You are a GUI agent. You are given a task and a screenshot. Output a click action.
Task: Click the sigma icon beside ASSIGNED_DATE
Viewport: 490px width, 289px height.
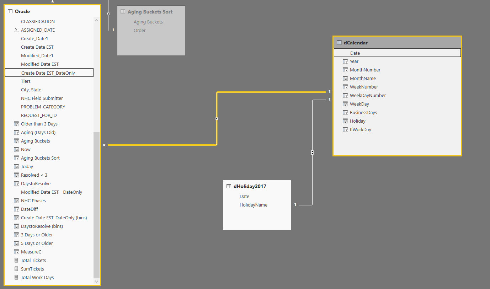point(16,30)
